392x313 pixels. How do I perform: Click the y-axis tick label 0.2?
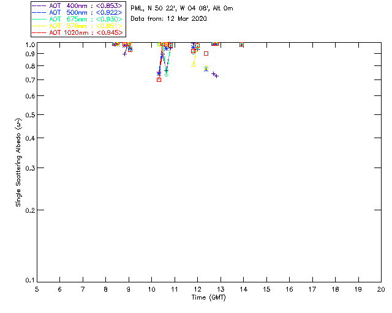pyautogui.click(x=30, y=210)
